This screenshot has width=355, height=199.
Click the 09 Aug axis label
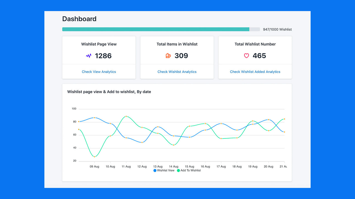[x=94, y=166]
